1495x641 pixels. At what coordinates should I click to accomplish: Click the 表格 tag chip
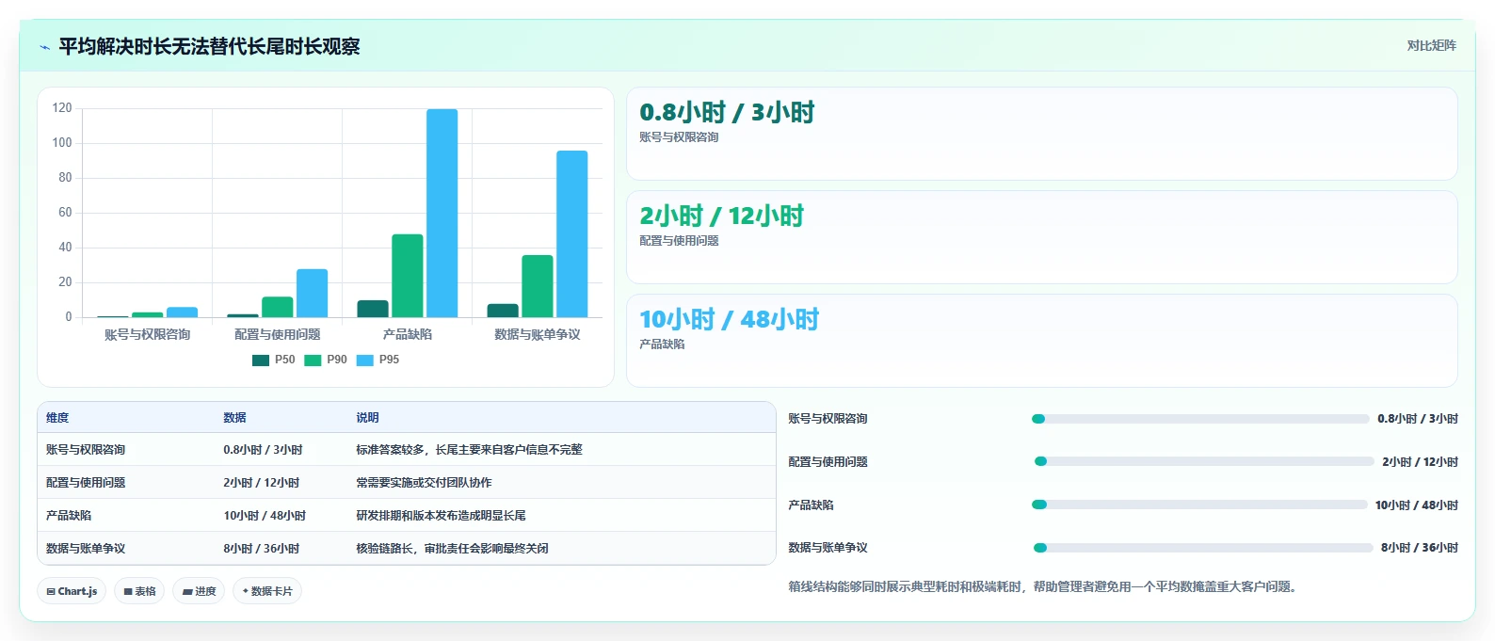pos(139,591)
